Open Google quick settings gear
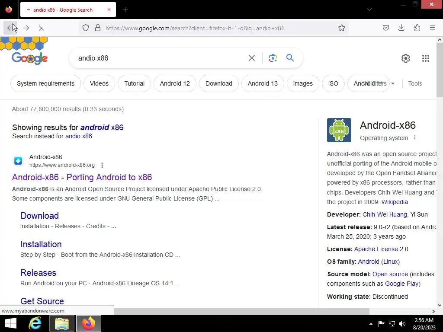443x332 pixels. (x=406, y=58)
